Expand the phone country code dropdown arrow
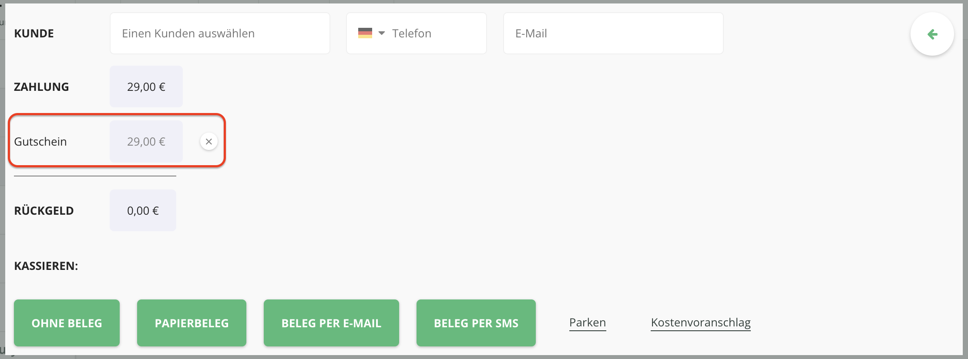The width and height of the screenshot is (968, 359). pos(382,33)
